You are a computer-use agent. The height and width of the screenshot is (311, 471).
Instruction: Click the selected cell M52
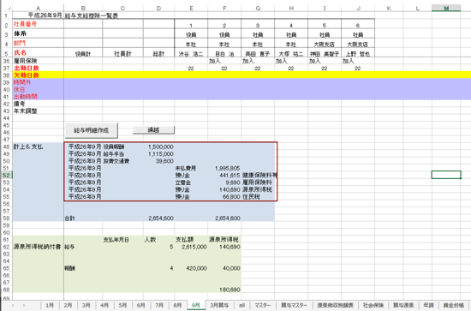pos(446,175)
